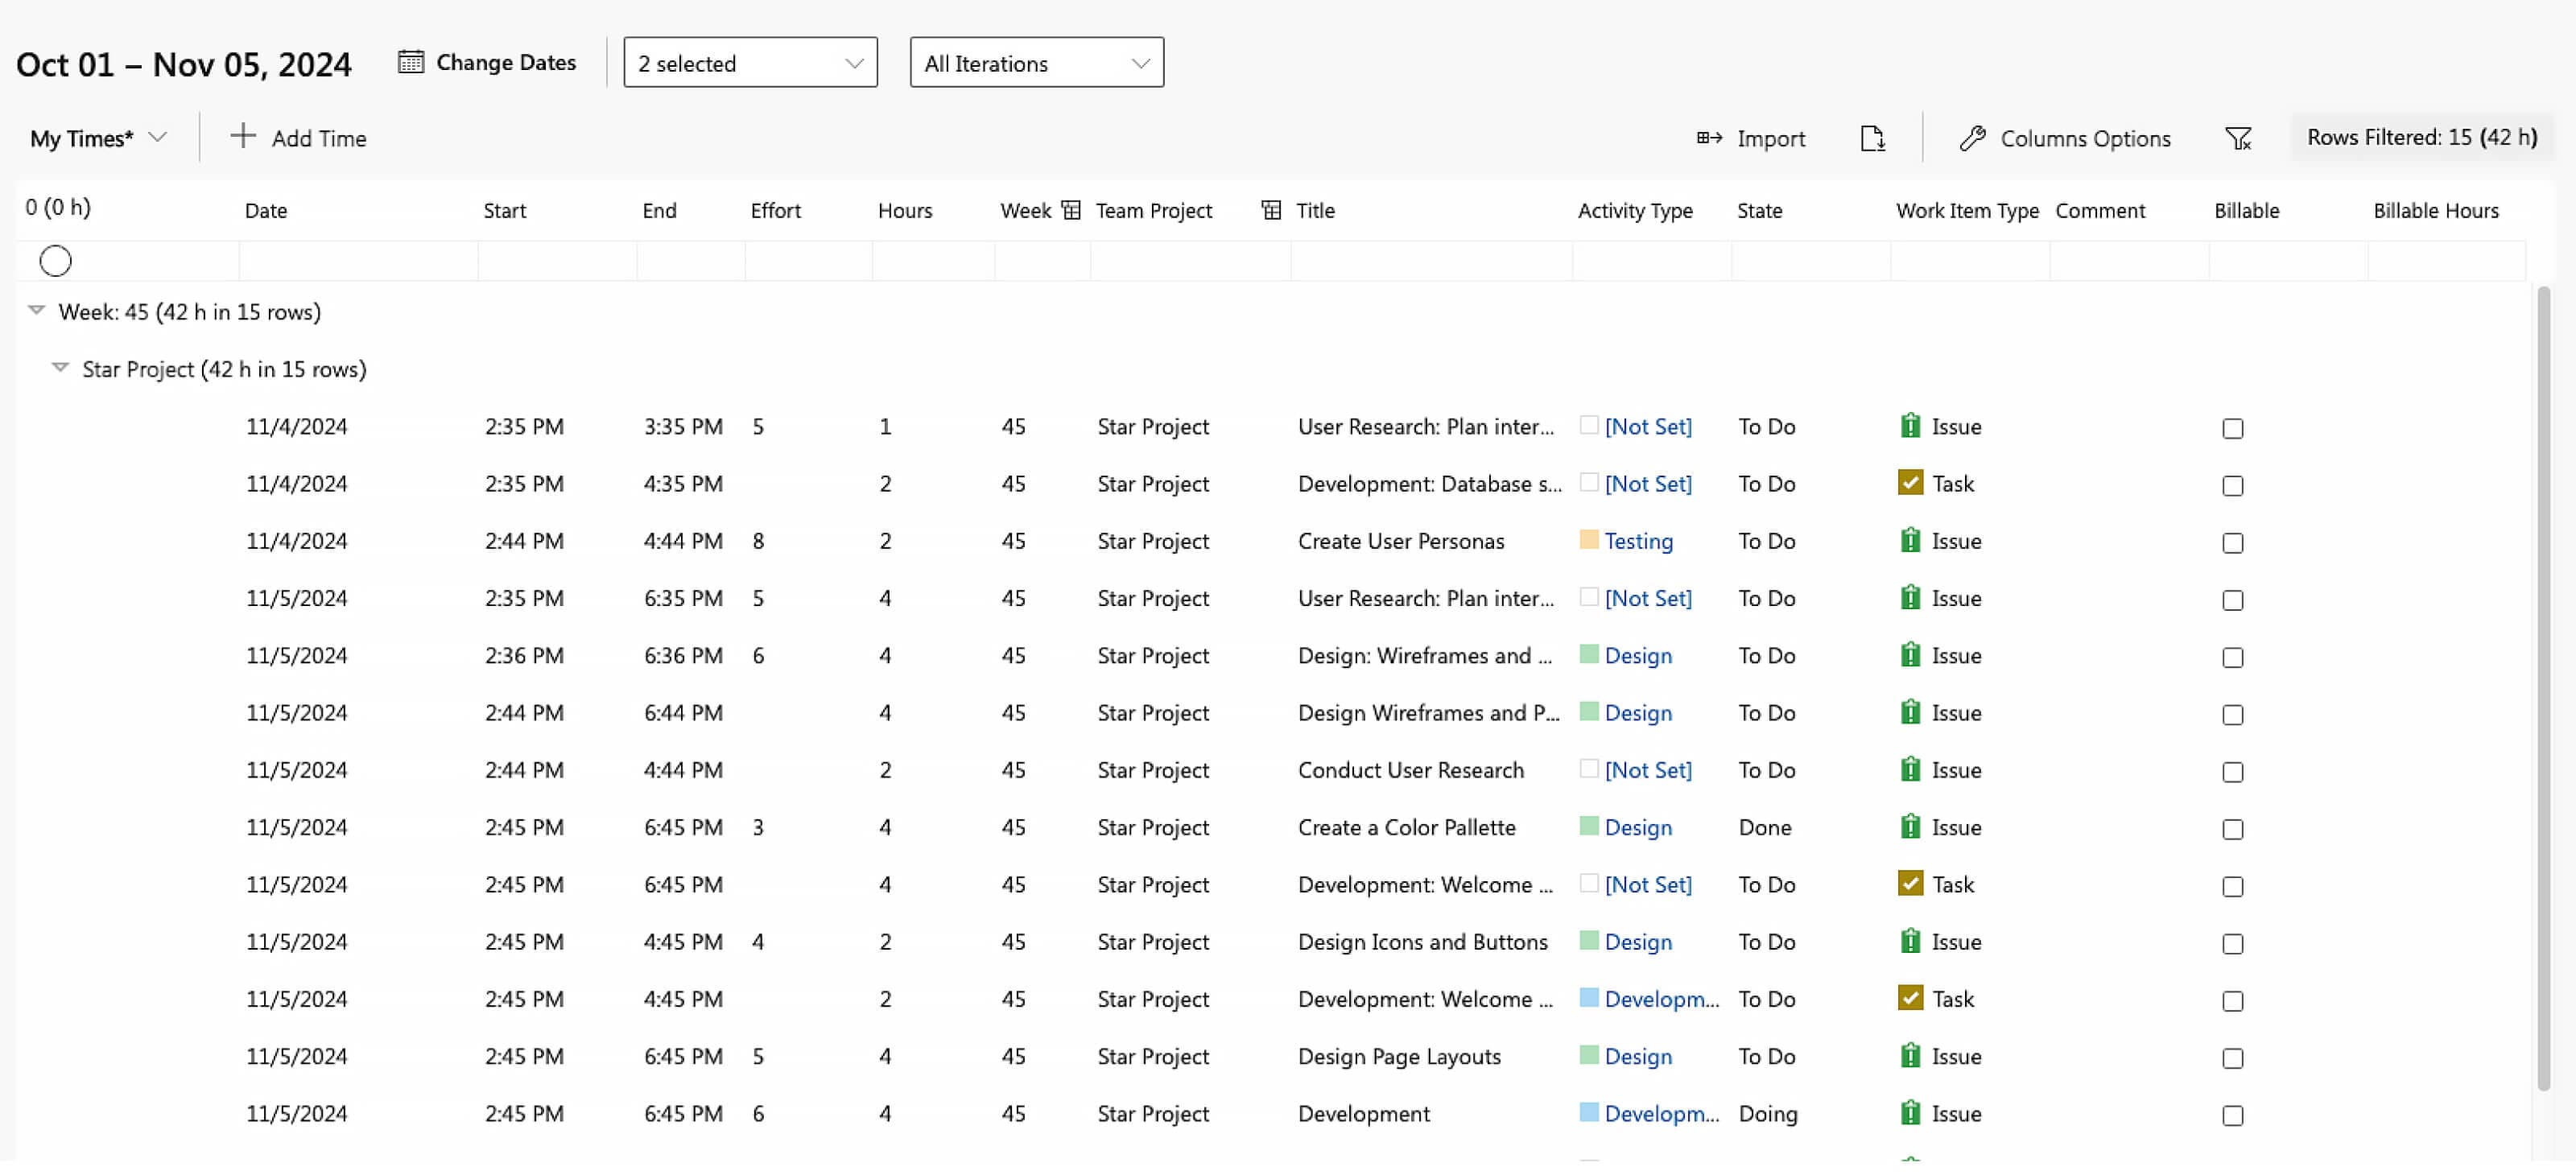Toggle the select-all circle in header row
Viewport: 2576px width, 1175px height.
point(56,262)
